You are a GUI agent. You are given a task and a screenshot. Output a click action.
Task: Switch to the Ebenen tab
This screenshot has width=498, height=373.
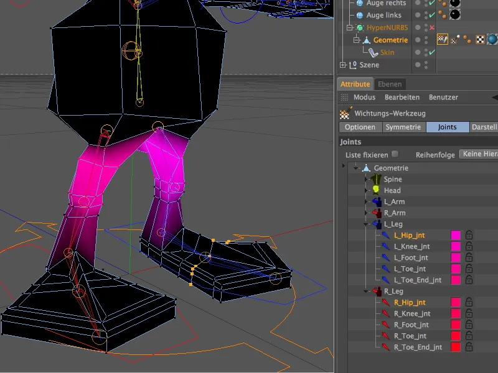point(390,85)
